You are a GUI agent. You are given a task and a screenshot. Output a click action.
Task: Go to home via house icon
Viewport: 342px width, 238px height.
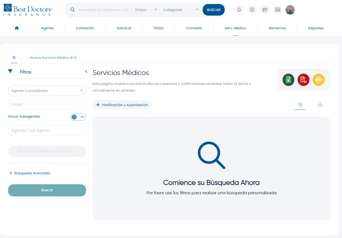pyautogui.click(x=17, y=28)
